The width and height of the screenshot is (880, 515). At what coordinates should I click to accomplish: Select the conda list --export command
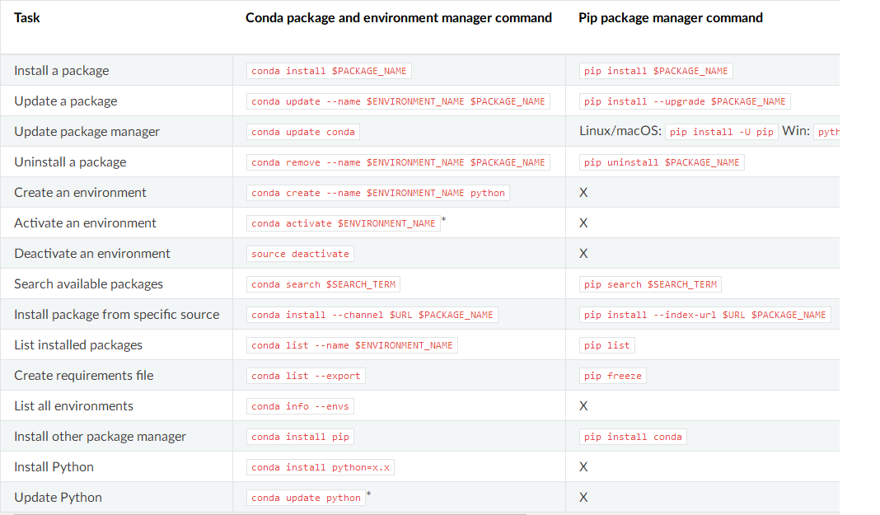click(305, 375)
